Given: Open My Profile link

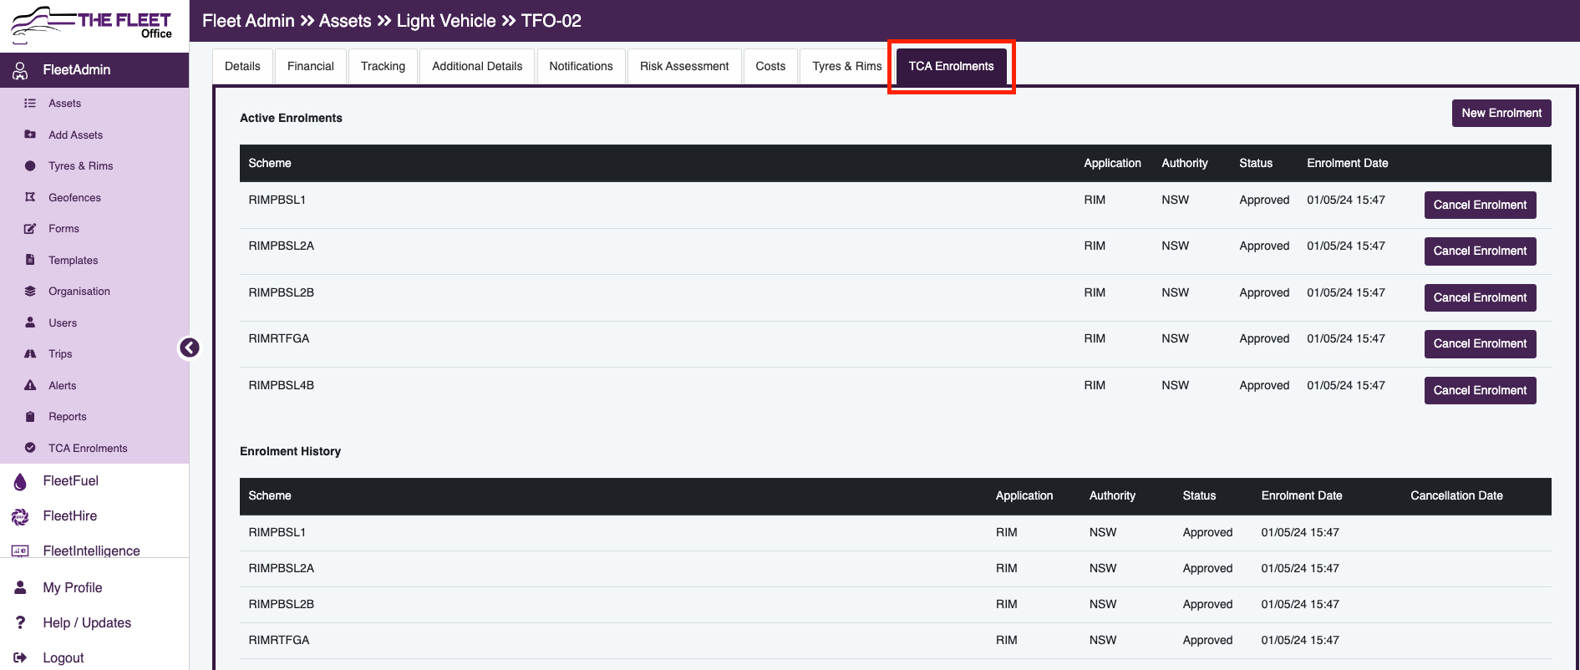Looking at the screenshot, I should pos(73,588).
